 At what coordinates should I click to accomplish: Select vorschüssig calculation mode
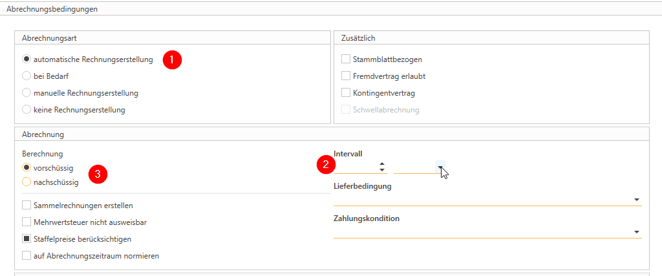[27, 168]
